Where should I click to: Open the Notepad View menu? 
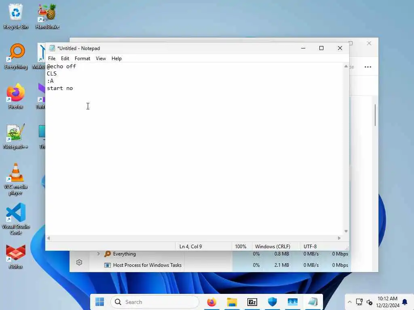point(101,59)
